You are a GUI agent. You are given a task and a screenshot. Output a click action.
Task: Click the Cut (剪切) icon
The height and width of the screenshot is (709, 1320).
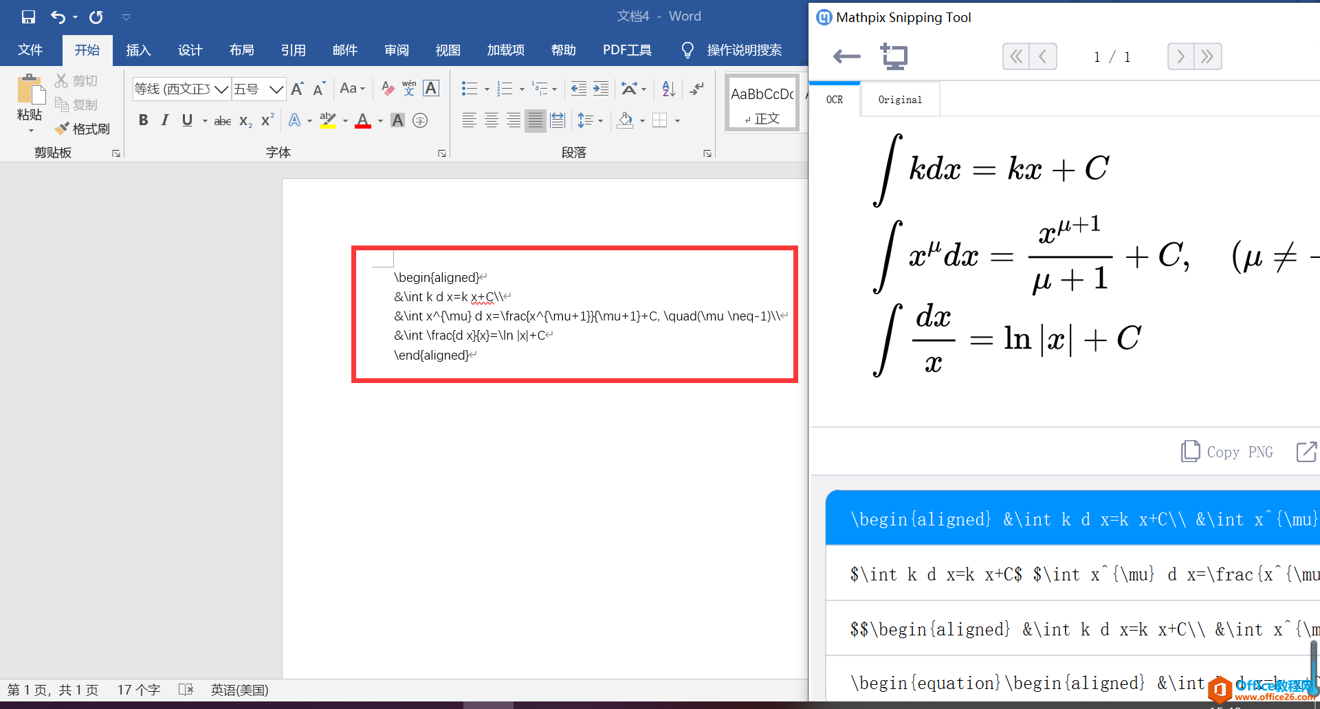tap(76, 80)
